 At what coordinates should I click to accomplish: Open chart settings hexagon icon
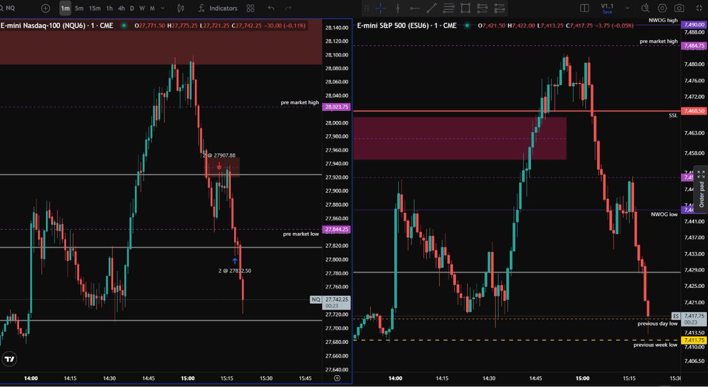(663, 8)
